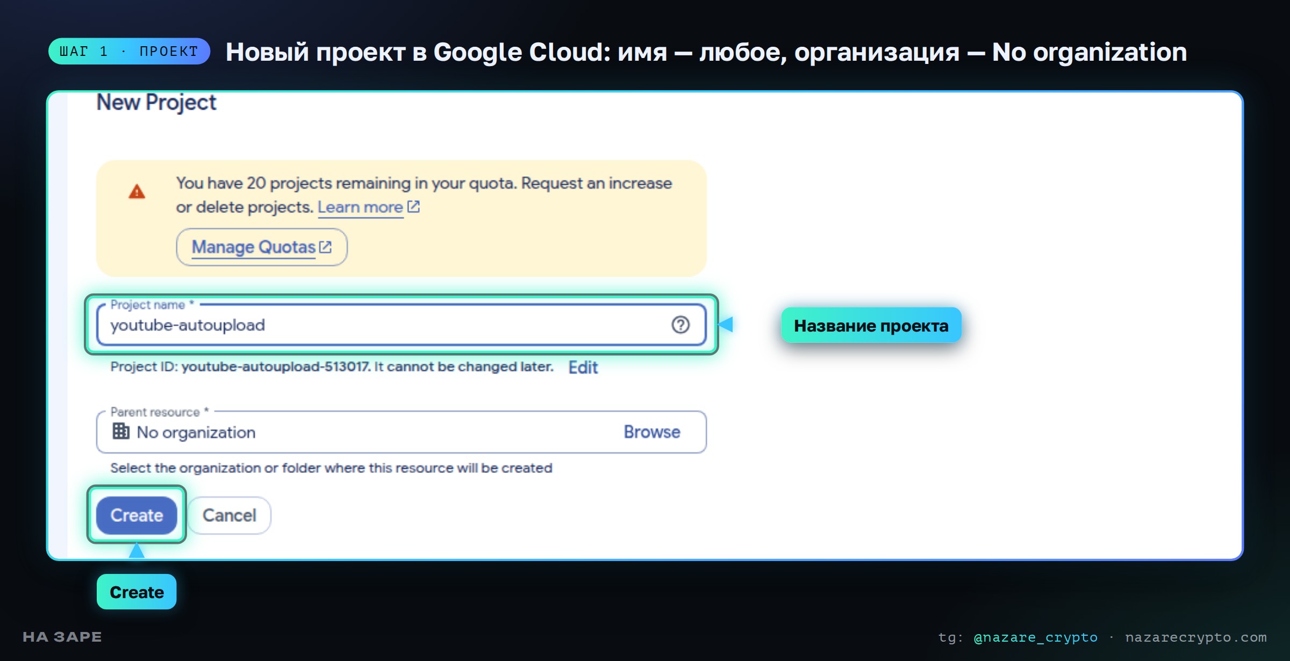Click the warning triangle icon in quota notice
The height and width of the screenshot is (661, 1290).
click(137, 191)
